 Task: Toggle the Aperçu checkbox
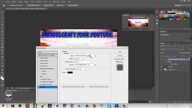117,62
